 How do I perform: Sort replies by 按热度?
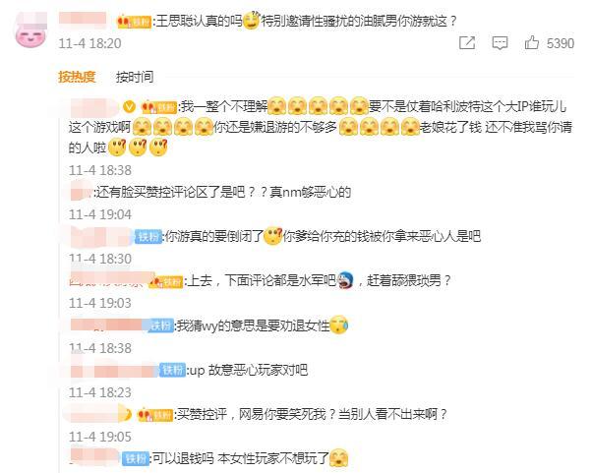tap(77, 77)
